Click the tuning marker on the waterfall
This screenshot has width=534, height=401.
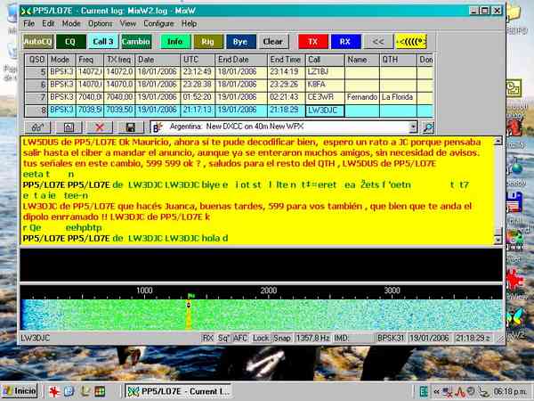(189, 305)
